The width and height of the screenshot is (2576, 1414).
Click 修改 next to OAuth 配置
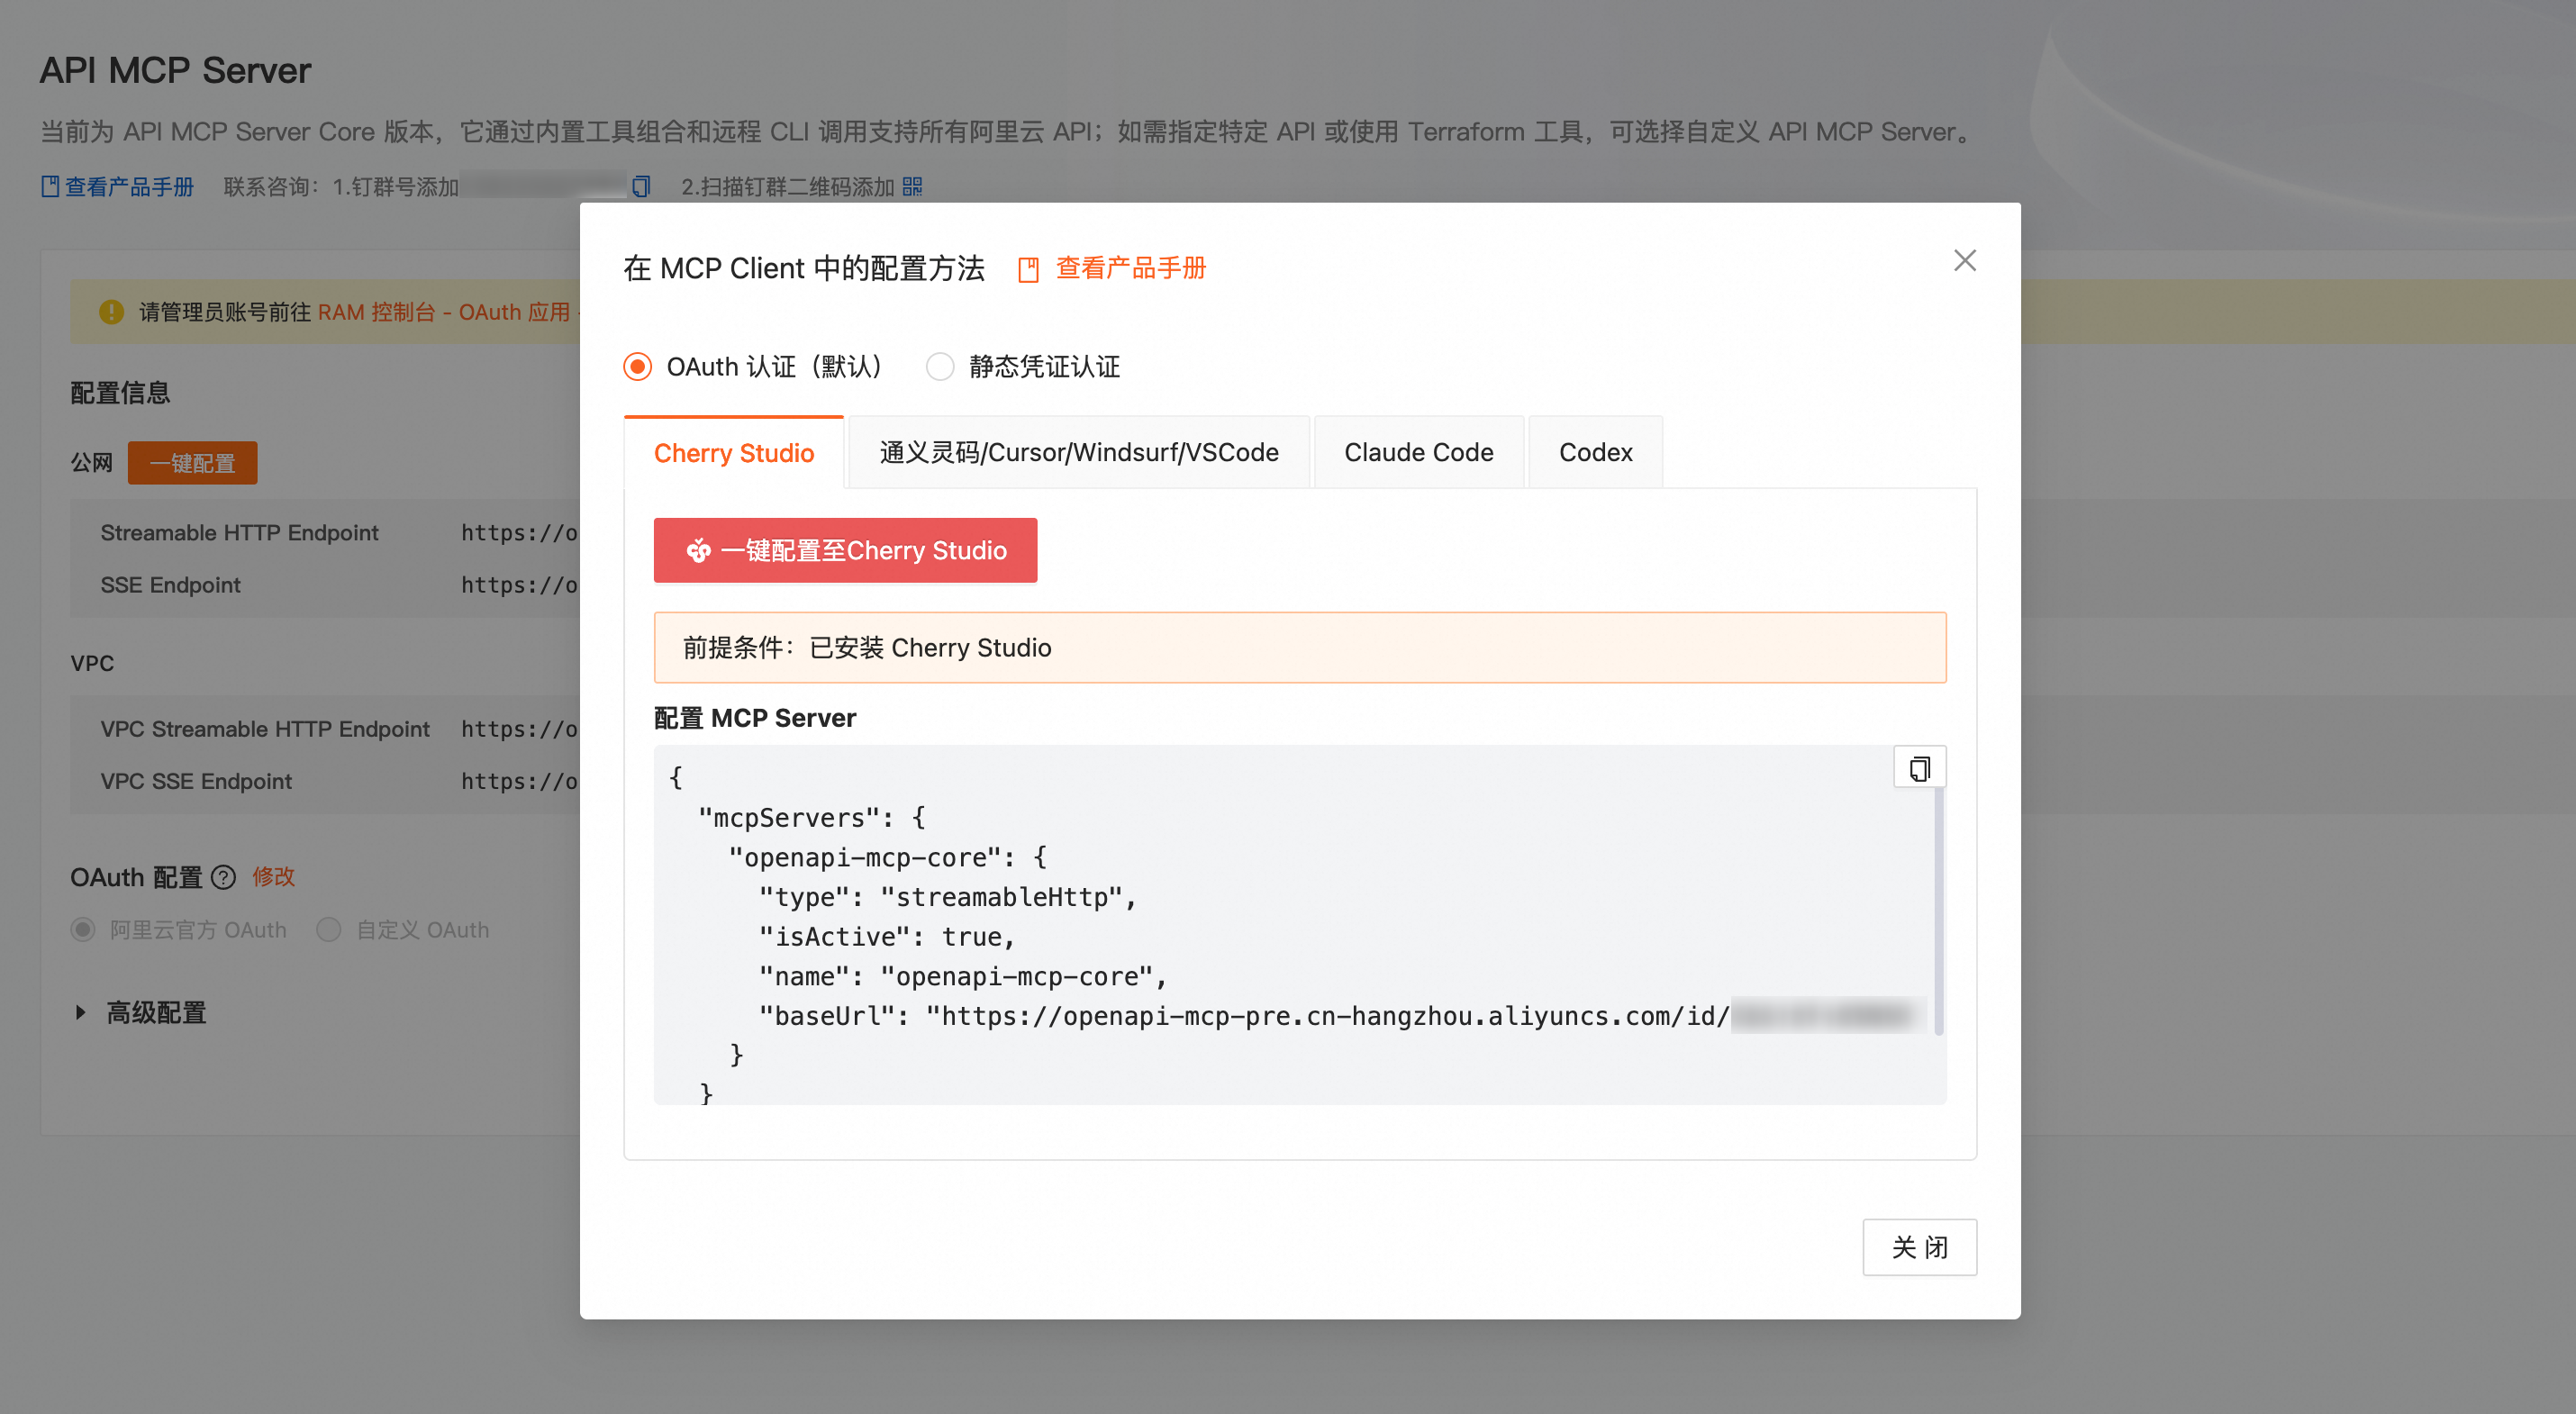[273, 877]
